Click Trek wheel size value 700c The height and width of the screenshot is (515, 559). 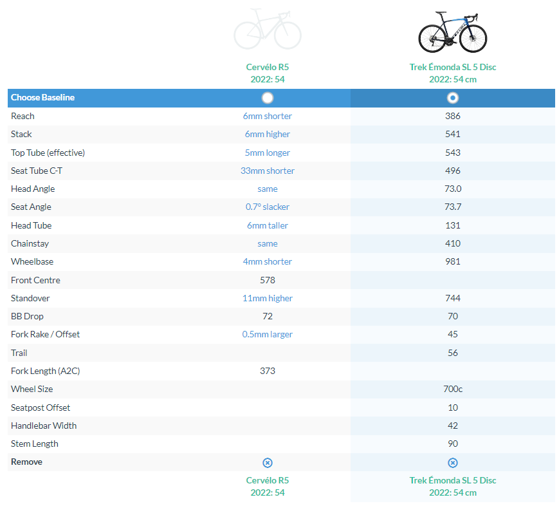pyautogui.click(x=452, y=389)
